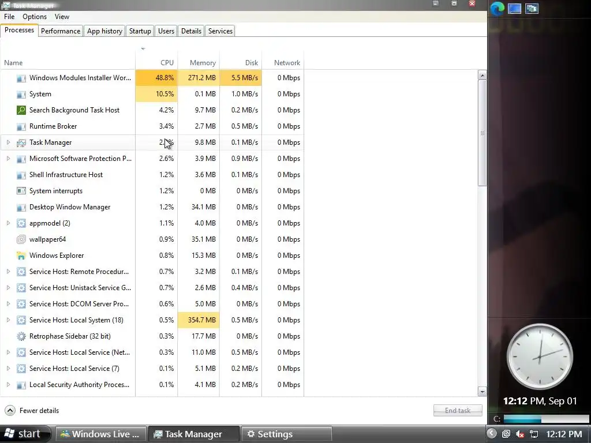Switch to Windows Live taskbar button
Viewport: 591px width, 443px height.
pyautogui.click(x=101, y=434)
